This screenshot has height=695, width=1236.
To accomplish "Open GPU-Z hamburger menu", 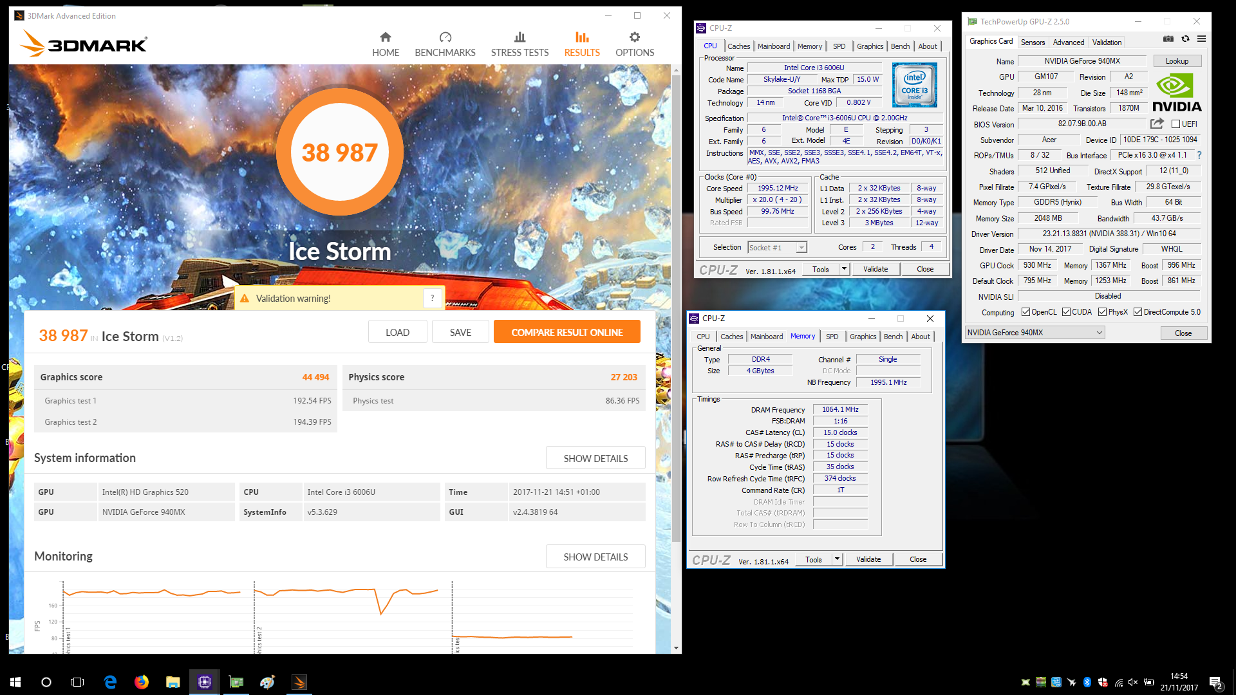I will (x=1201, y=39).
